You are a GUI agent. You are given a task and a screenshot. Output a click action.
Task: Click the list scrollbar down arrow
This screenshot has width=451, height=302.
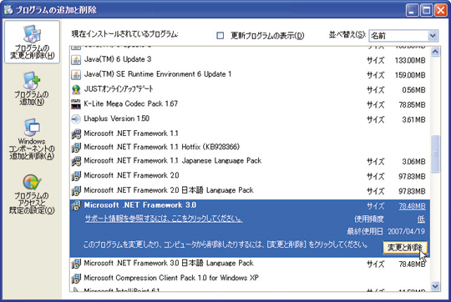point(435,286)
